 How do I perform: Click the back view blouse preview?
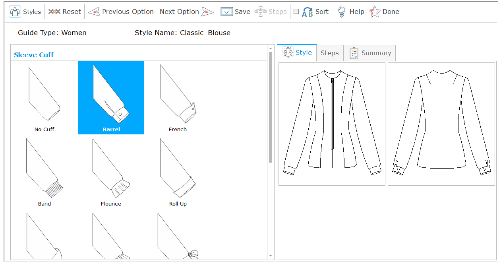point(441,124)
